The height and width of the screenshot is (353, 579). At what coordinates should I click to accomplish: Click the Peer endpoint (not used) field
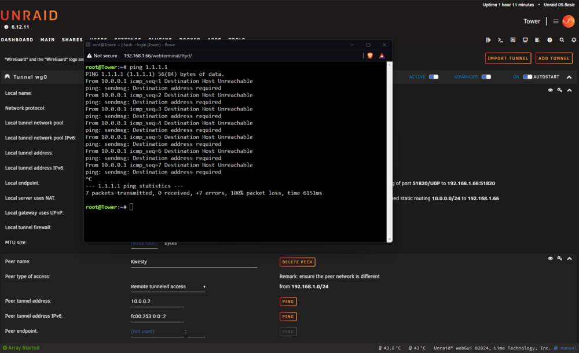[157, 332]
